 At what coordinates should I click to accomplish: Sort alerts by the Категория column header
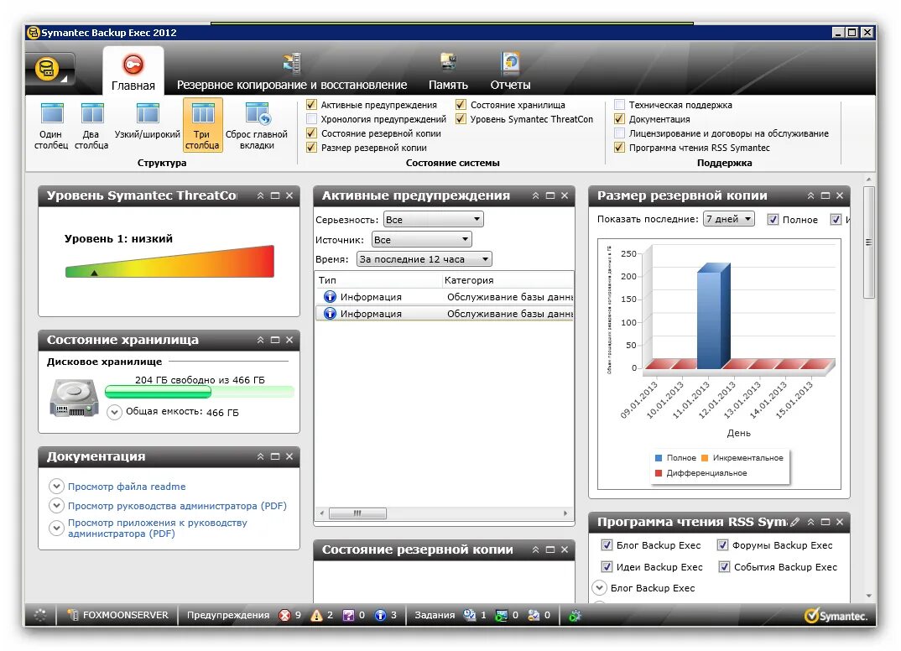508,280
